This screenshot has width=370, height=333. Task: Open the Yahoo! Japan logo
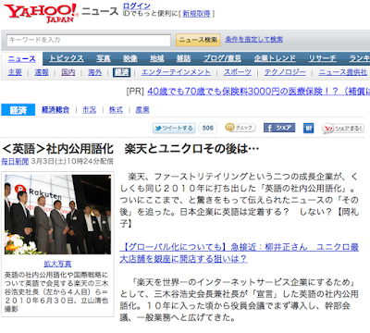coord(41,13)
